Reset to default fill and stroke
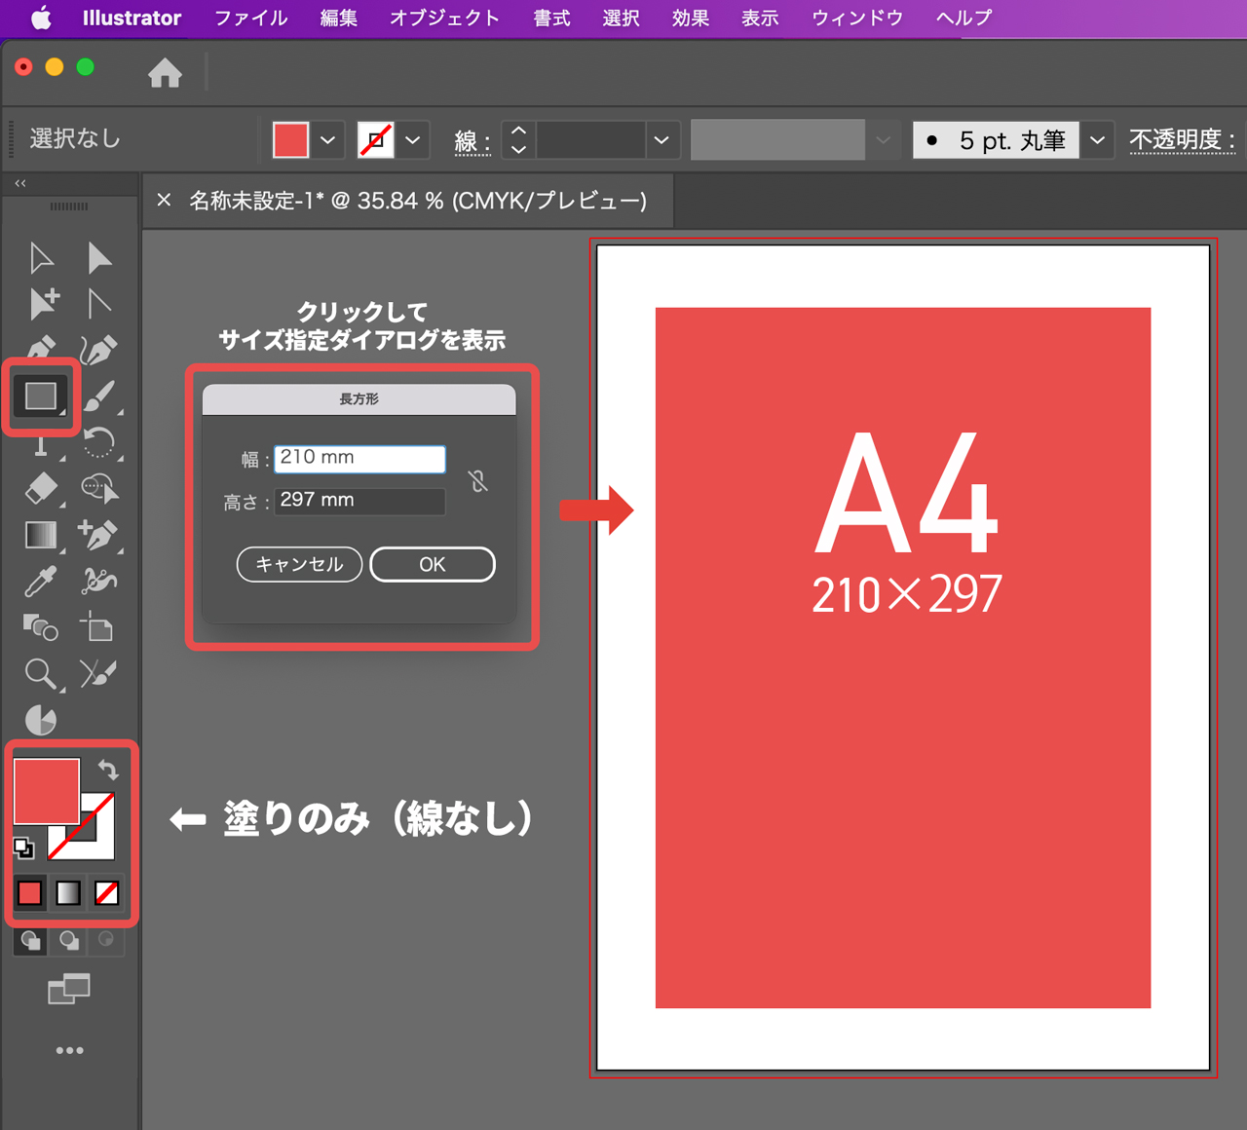Screen dimensions: 1247x1130 click(x=23, y=847)
